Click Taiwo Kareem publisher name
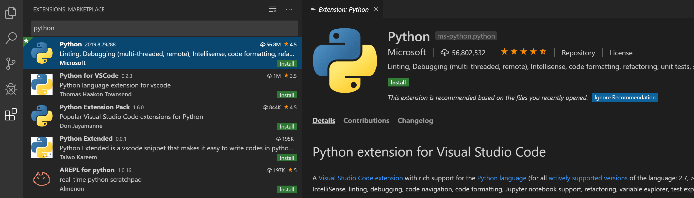This screenshot has width=694, height=198. tap(78, 157)
